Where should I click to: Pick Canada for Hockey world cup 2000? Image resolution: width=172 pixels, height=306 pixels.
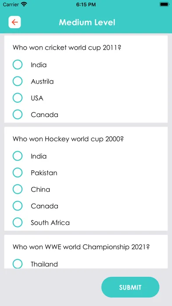18,206
